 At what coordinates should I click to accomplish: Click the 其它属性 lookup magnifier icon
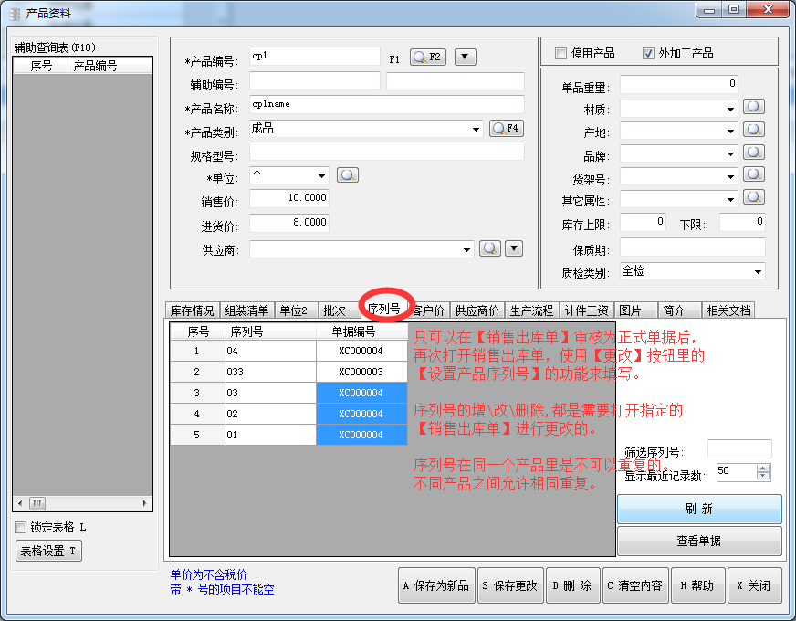[x=754, y=197]
